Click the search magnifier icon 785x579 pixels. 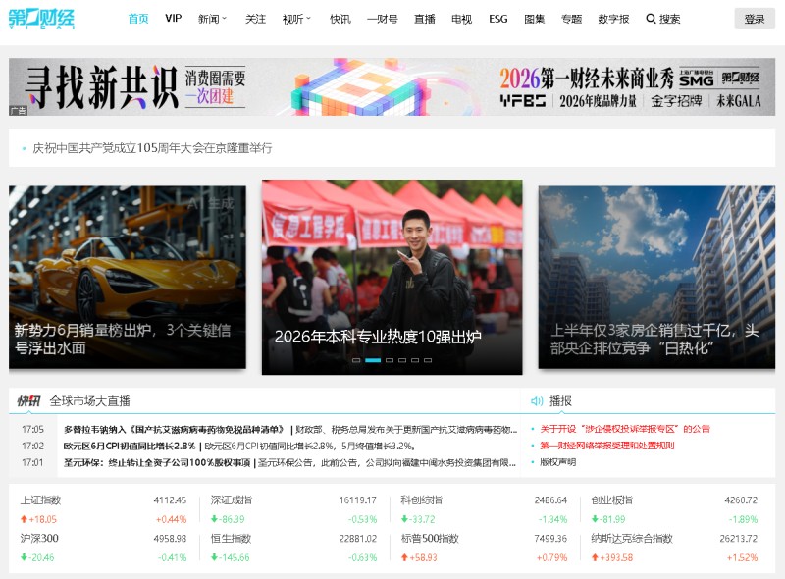pos(651,19)
